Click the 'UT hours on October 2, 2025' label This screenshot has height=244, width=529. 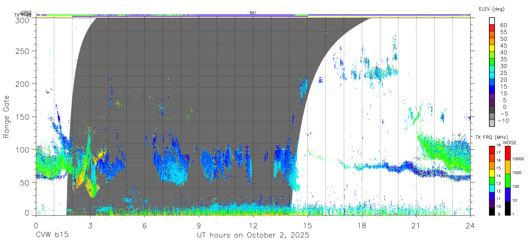tap(253, 235)
